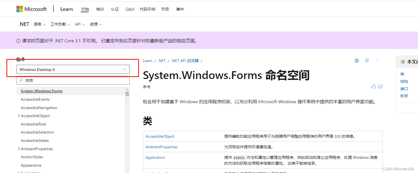Viewport: 418px width, 173px height.
Task: Click the Learn breadcrumb link
Action: (148, 61)
